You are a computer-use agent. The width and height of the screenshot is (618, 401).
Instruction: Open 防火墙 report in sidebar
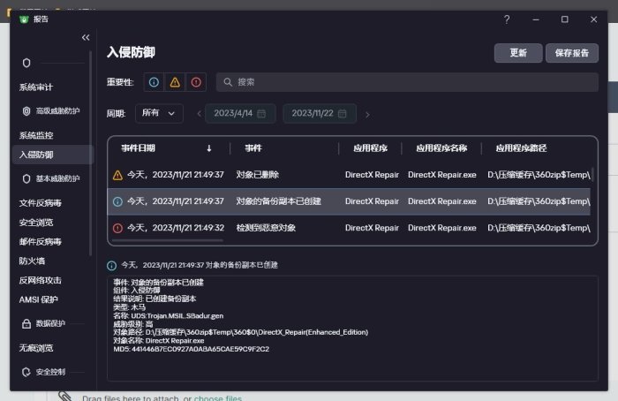click(32, 261)
